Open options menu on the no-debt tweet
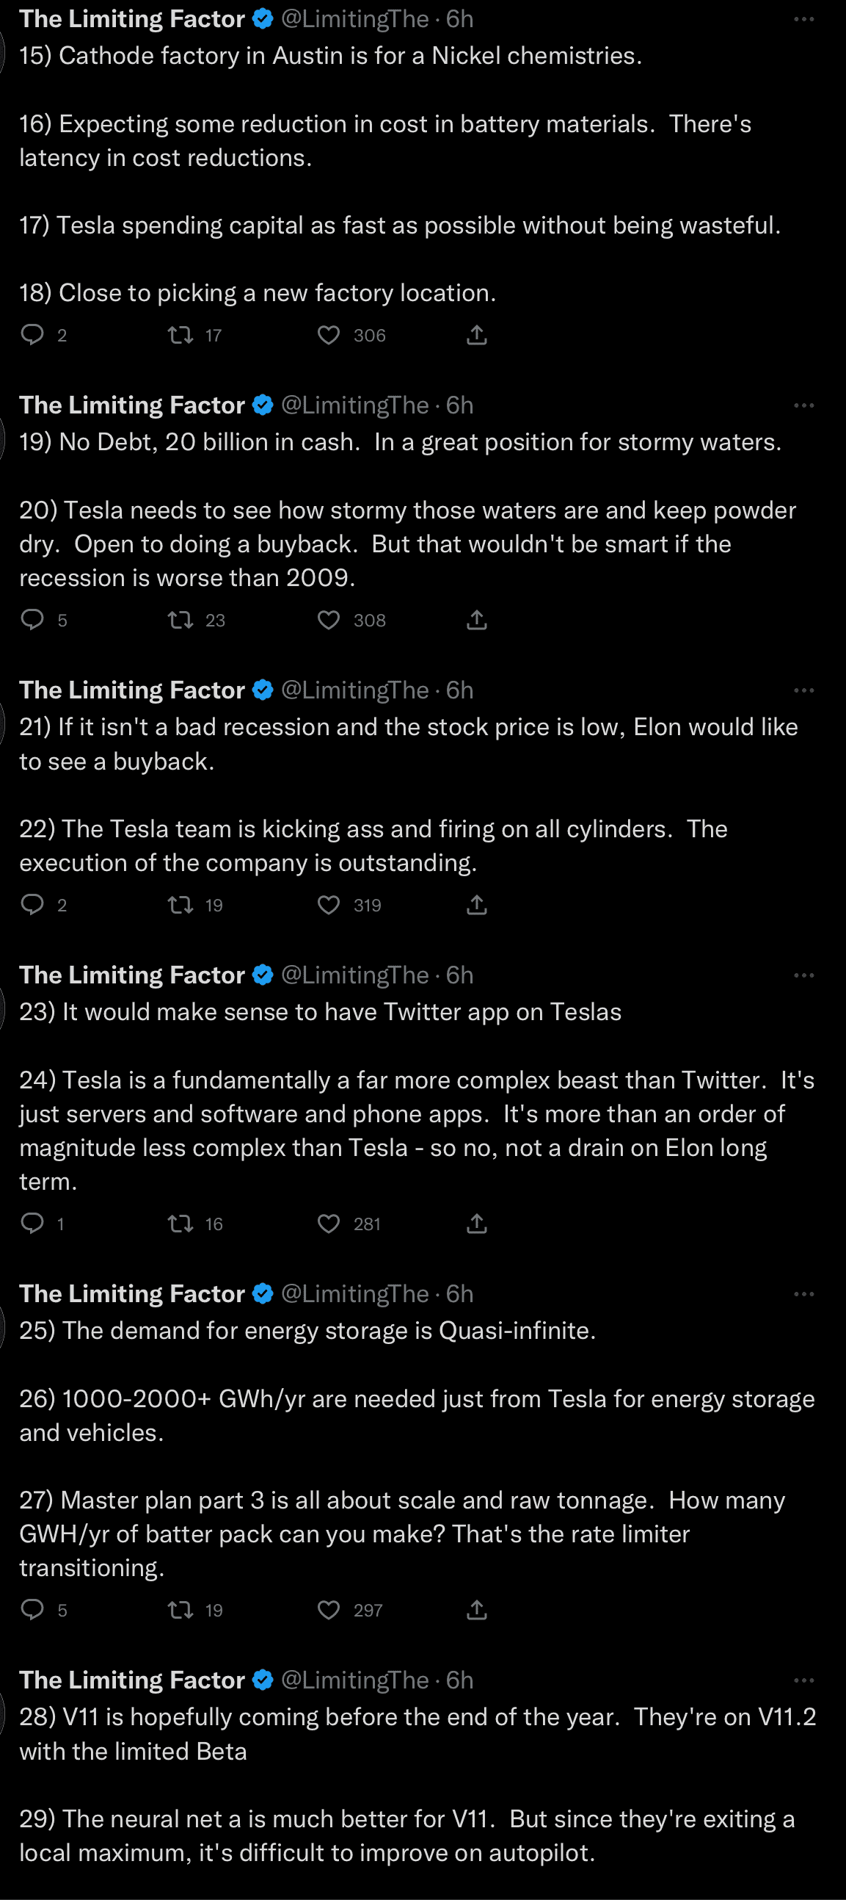Viewport: 846px width, 1900px height. pos(803,405)
